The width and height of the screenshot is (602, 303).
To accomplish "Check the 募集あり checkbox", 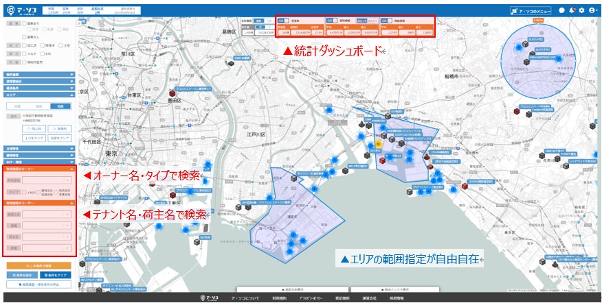I will 24,23.
